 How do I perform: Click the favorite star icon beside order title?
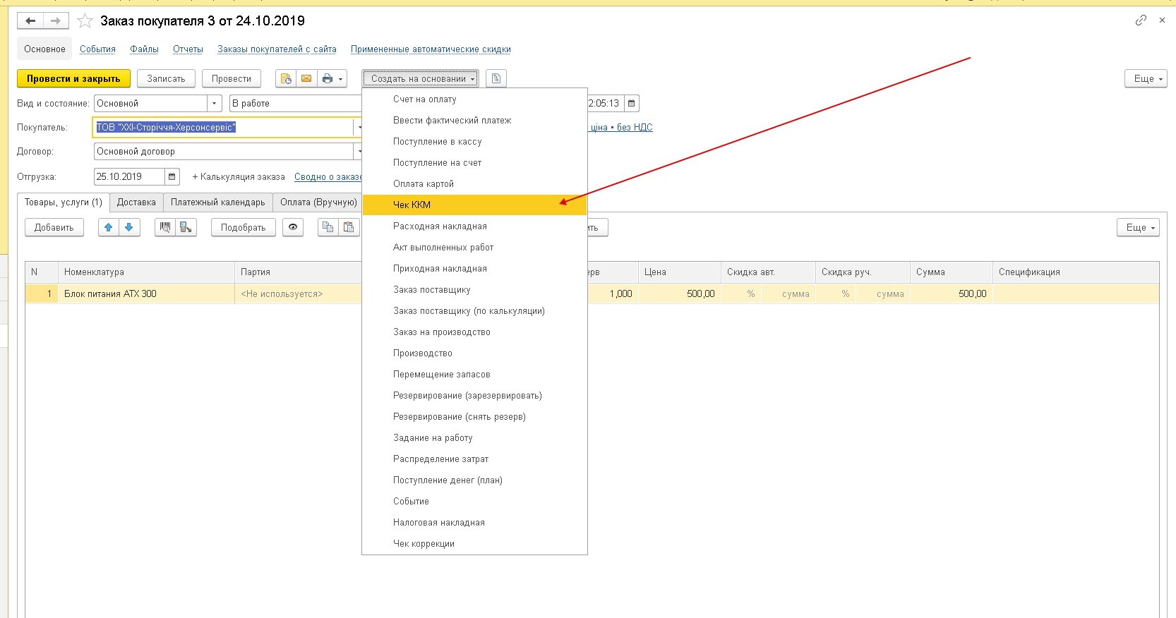85,21
